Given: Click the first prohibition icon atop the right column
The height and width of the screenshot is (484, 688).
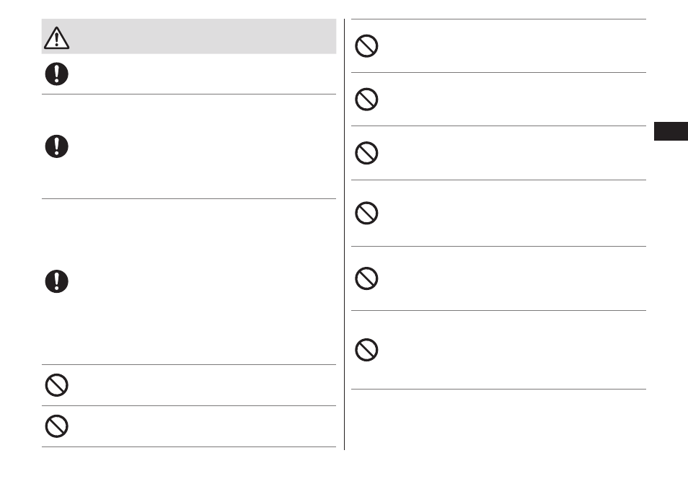Looking at the screenshot, I should [366, 45].
